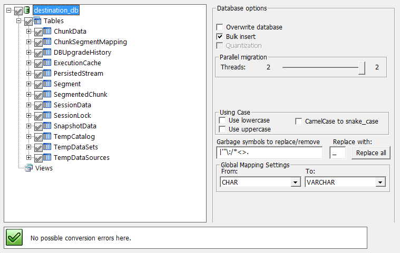Select the SnapshotData table item
Viewport: 400px width, 253px height.
pyautogui.click(x=75, y=126)
